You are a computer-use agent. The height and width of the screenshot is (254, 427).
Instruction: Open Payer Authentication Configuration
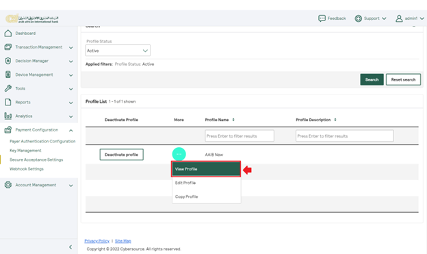tap(42, 141)
